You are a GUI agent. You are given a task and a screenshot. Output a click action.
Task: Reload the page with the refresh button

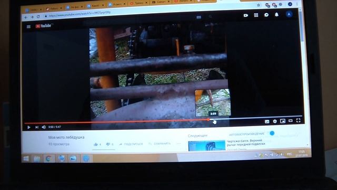(38, 16)
